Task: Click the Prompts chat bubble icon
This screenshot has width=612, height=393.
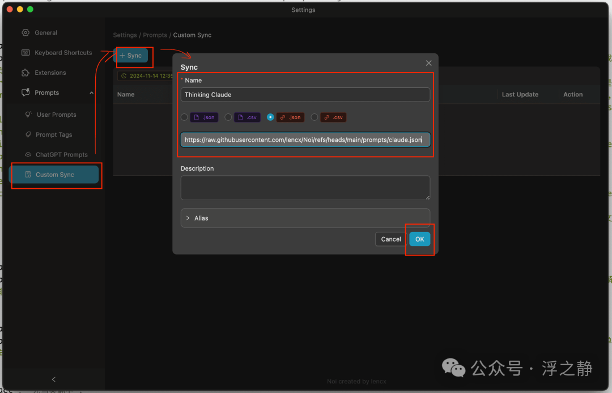Action: [x=25, y=92]
